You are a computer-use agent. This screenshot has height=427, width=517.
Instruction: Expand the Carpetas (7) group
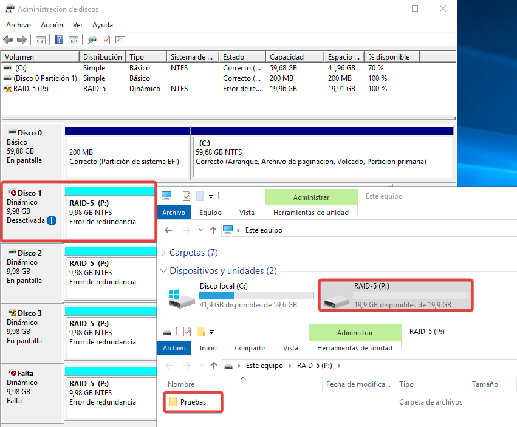click(164, 253)
